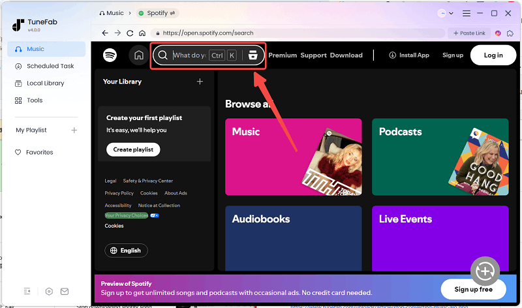Click the browser back arrow
522x308 pixels.
coord(105,33)
